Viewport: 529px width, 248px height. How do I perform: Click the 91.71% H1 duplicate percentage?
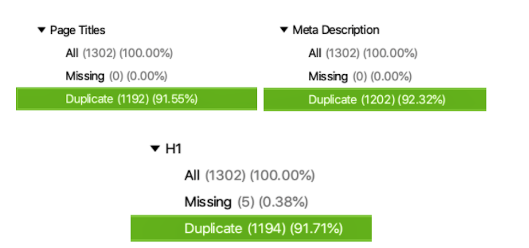[316, 229]
